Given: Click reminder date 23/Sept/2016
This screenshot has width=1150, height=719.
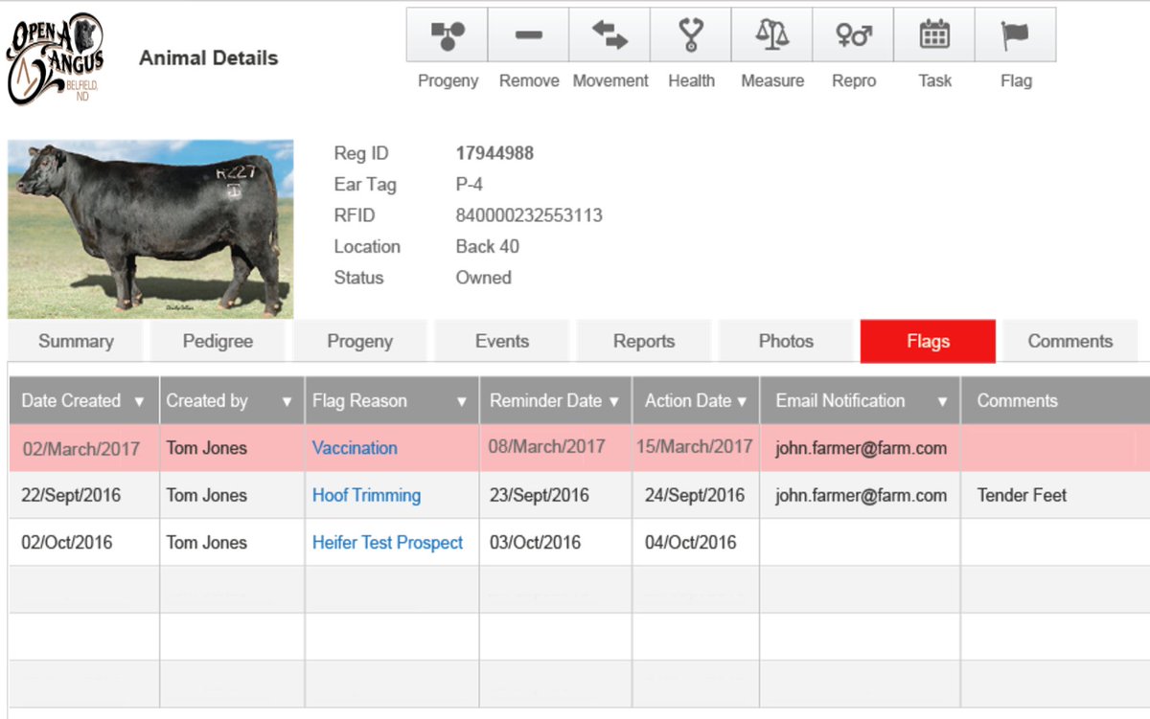Looking at the screenshot, I should (x=540, y=495).
